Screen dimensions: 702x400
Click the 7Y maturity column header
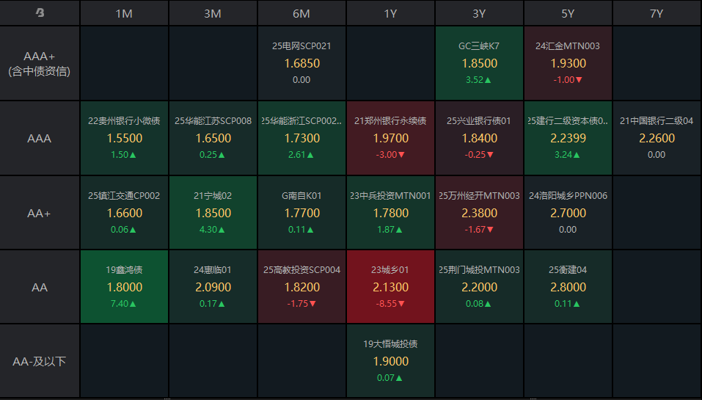click(x=657, y=13)
